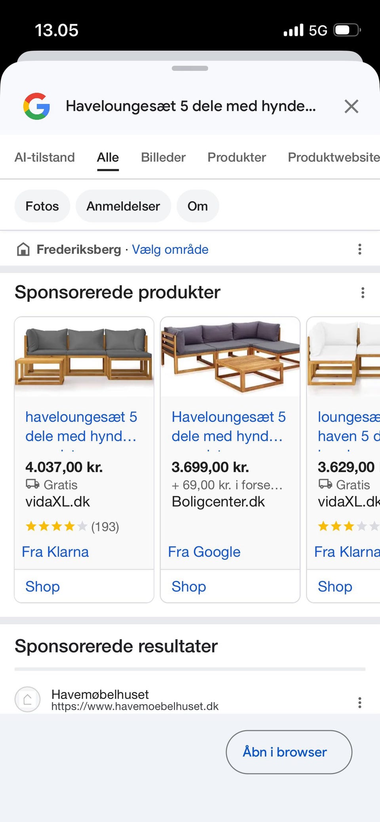Close the search sheet with X
The image size is (380, 822).
(x=351, y=106)
